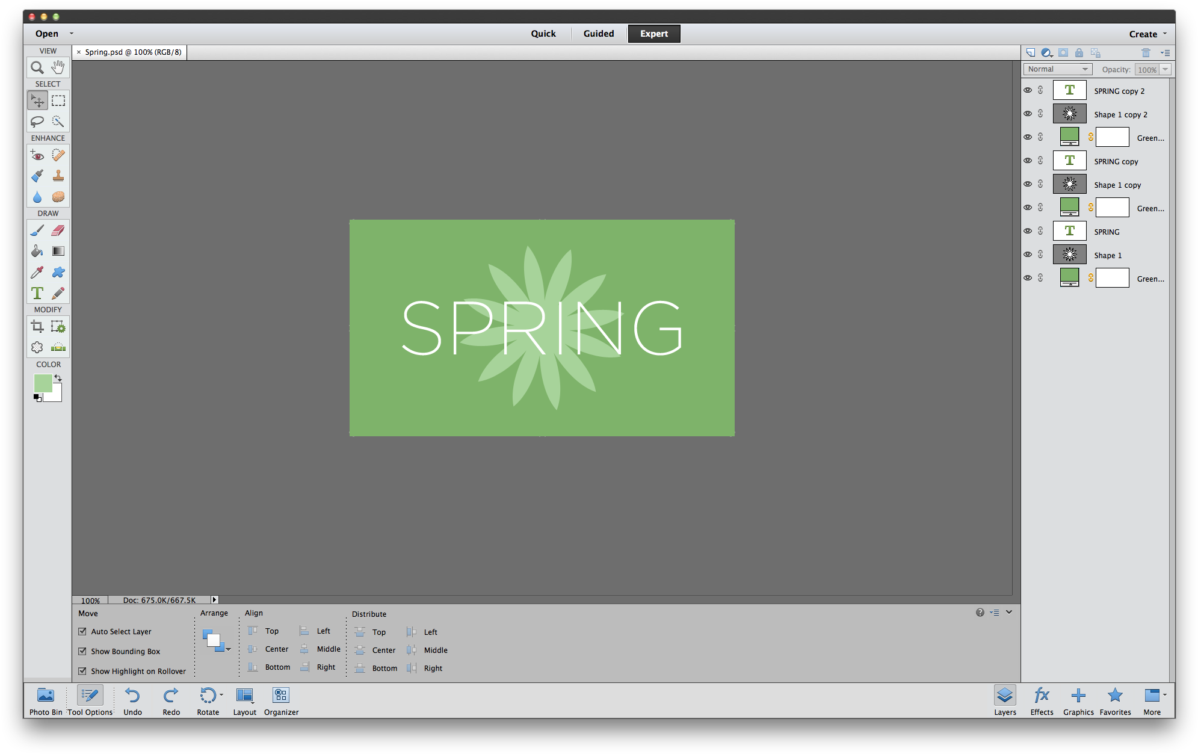Select the Lasso tool
The width and height of the screenshot is (1198, 754).
coord(37,121)
